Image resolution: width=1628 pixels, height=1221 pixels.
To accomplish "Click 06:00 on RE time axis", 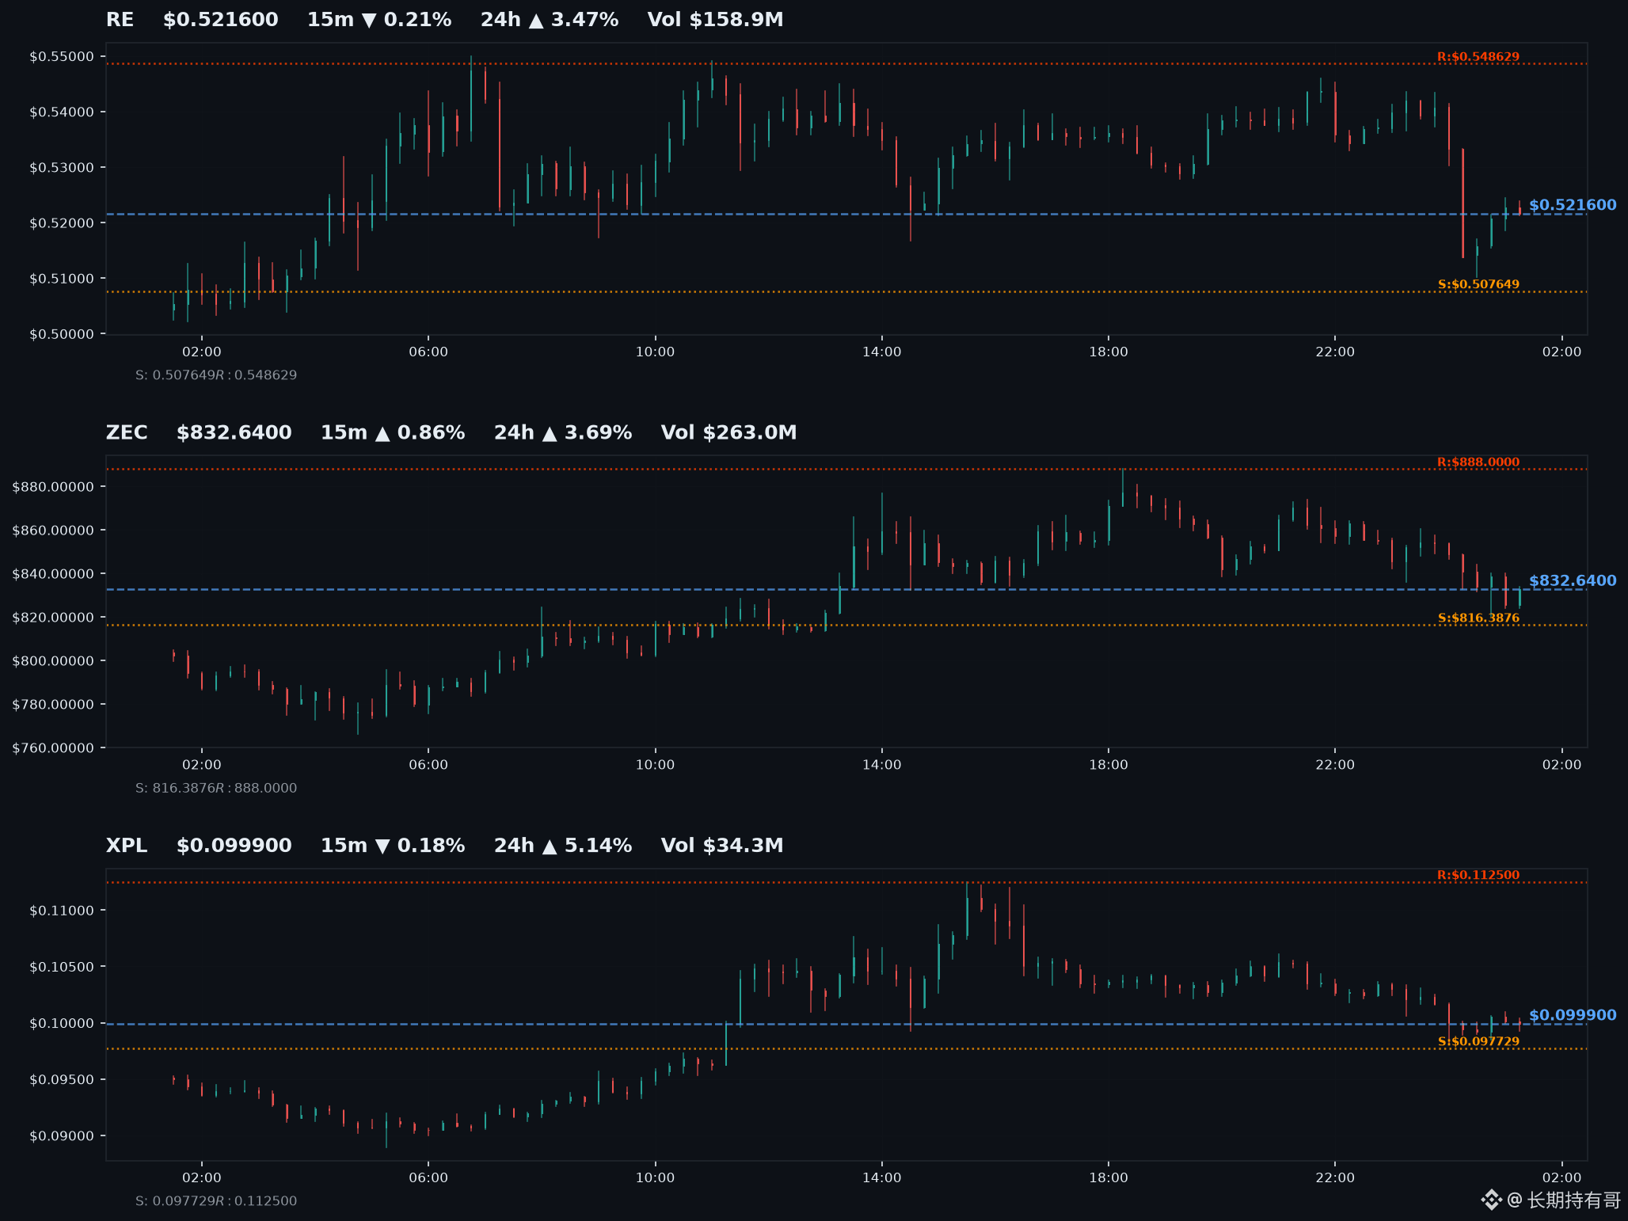I will tap(428, 352).
